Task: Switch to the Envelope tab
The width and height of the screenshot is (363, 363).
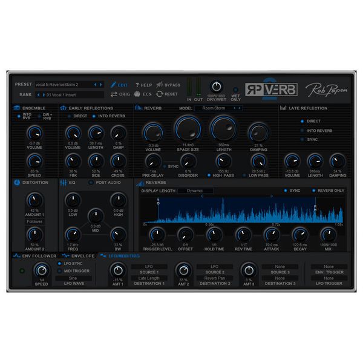Action: [79, 256]
